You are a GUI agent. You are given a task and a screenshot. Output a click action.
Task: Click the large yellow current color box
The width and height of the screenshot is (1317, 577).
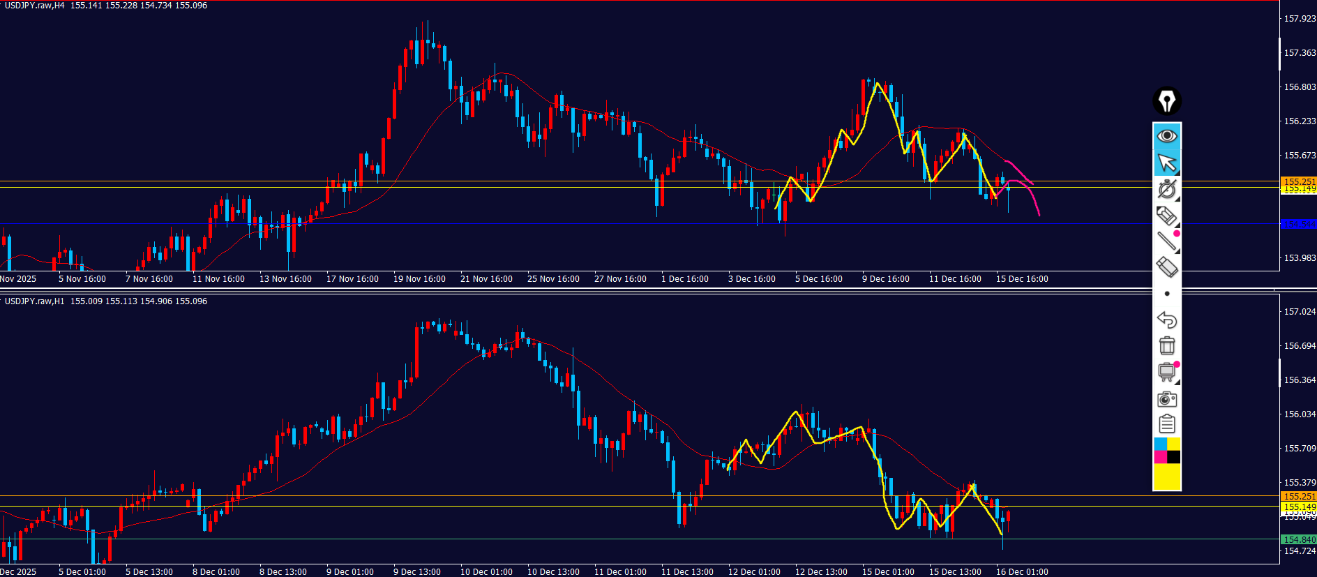click(x=1167, y=477)
